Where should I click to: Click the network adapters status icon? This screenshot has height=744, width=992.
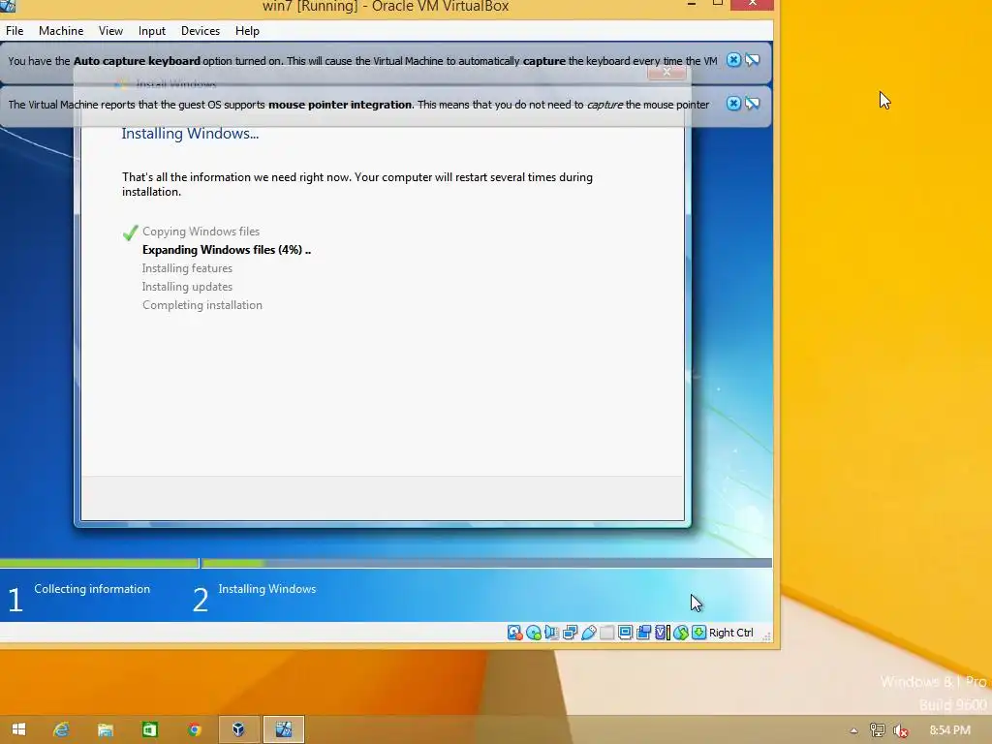click(x=570, y=633)
